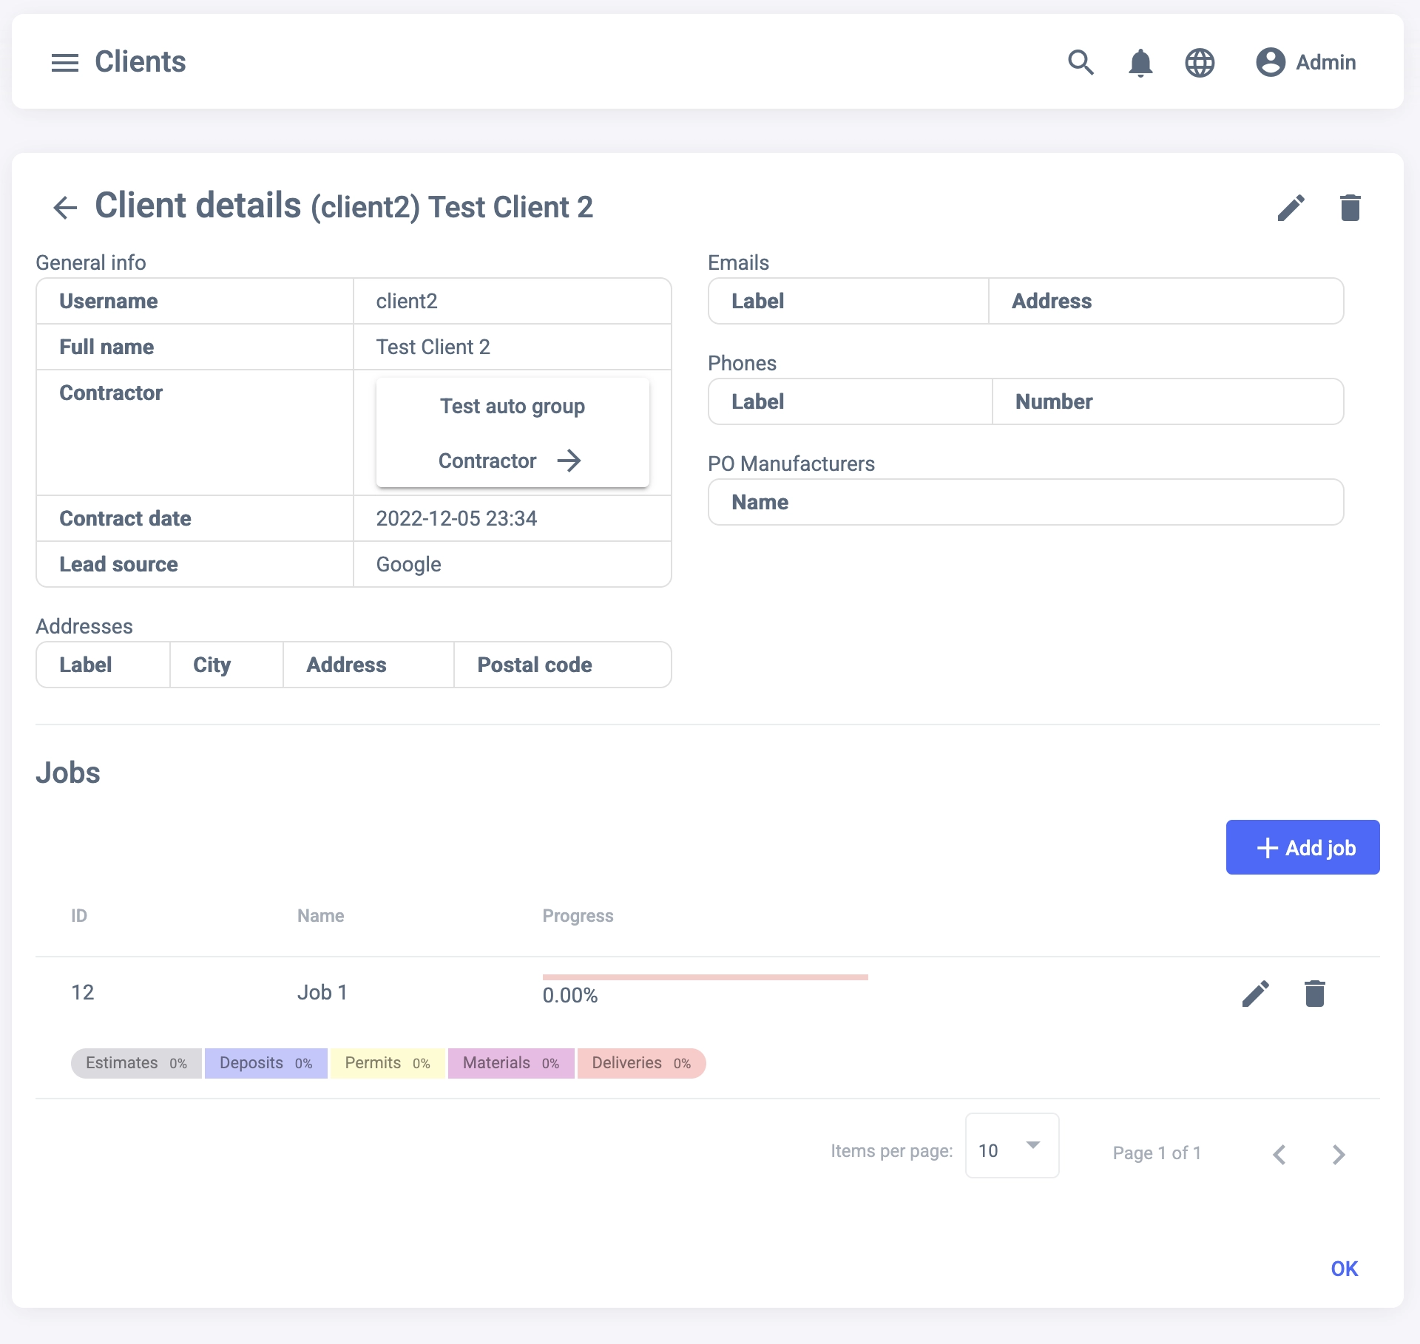Edit client details pencil icon
This screenshot has height=1344, width=1420.
click(1291, 208)
